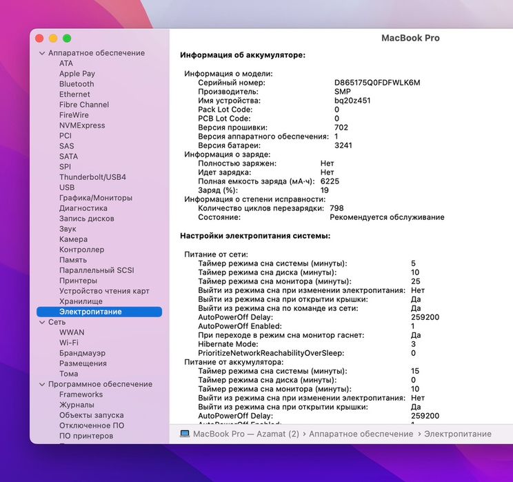The width and height of the screenshot is (513, 482).
Task: Click the device name bq20z451
Action: (352, 101)
